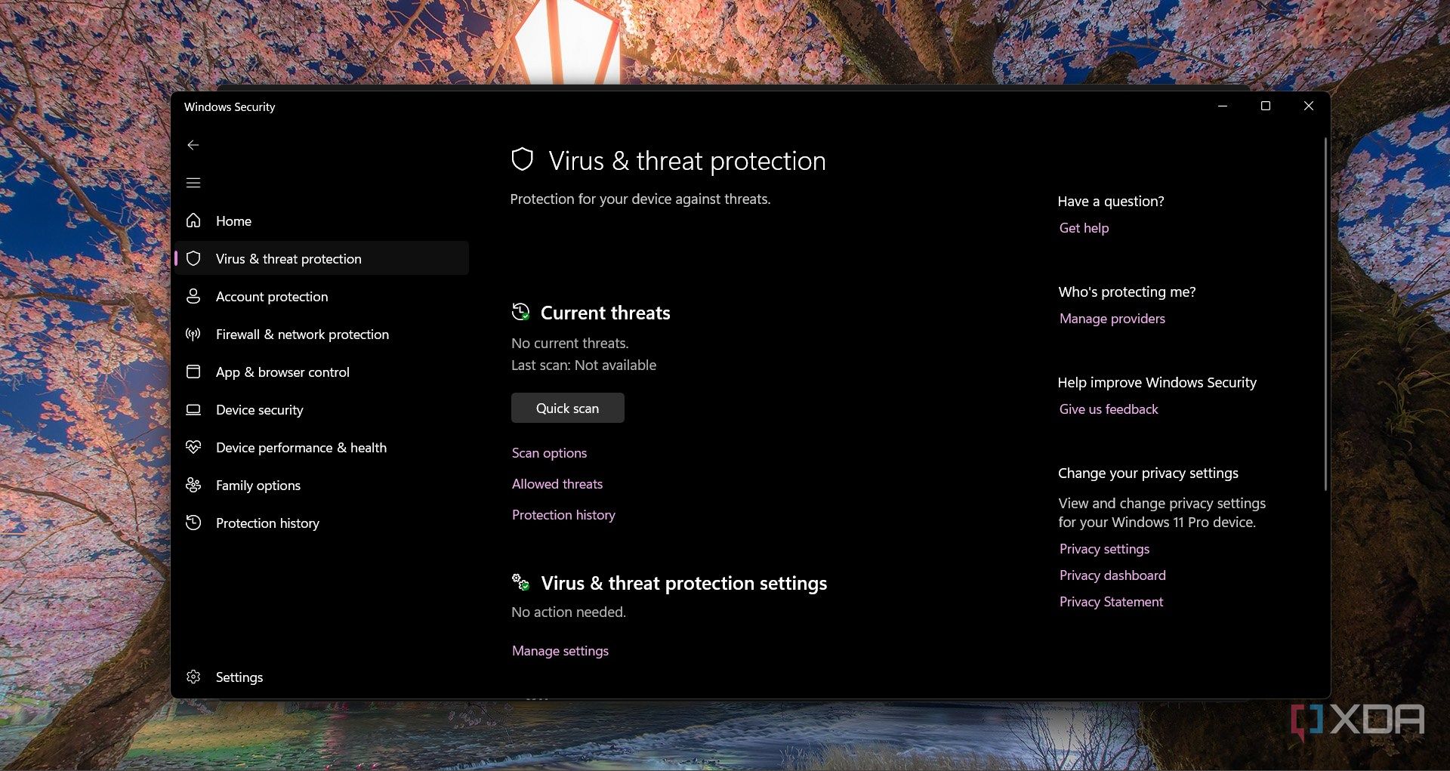Open App & browser control
This screenshot has height=771, width=1450.
click(x=322, y=372)
